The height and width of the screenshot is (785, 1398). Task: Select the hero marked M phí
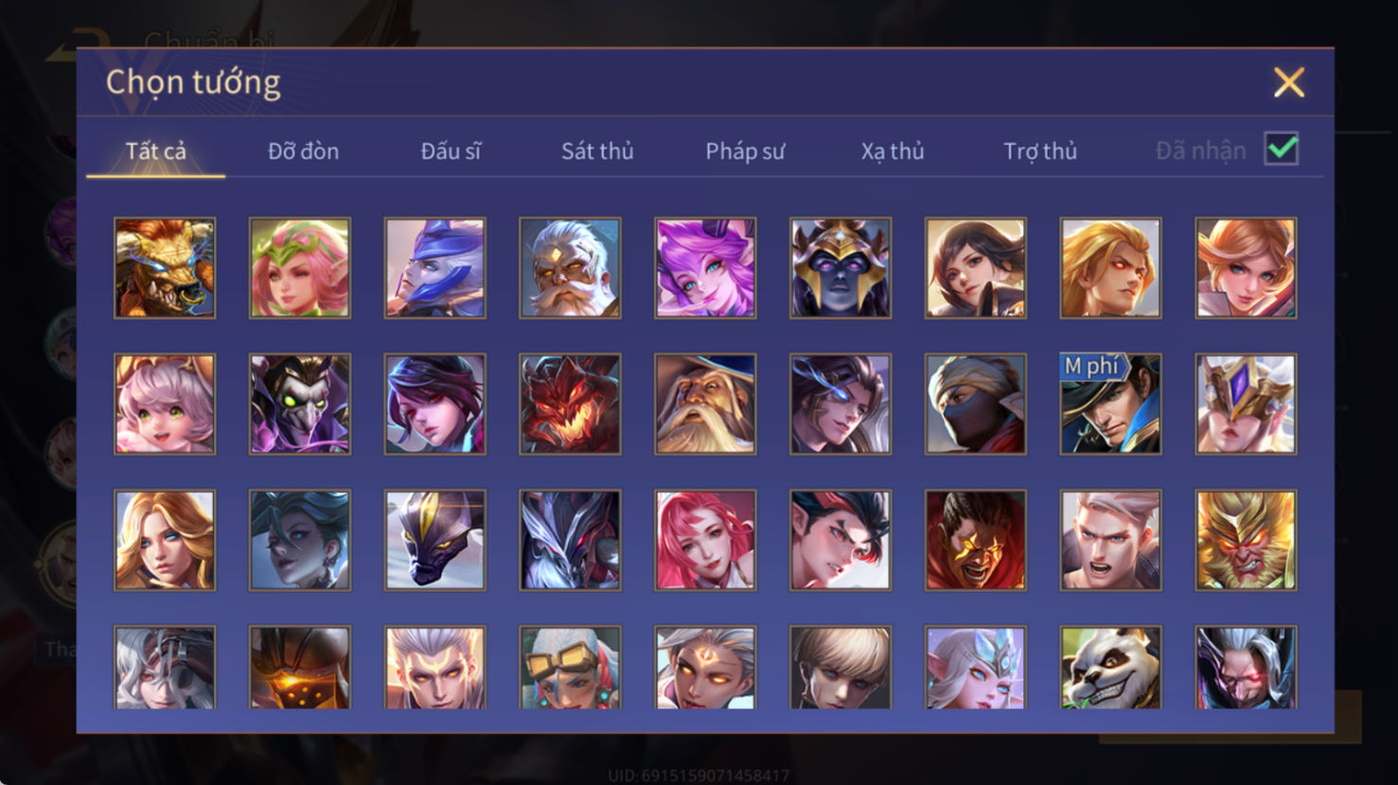pyautogui.click(x=1110, y=404)
